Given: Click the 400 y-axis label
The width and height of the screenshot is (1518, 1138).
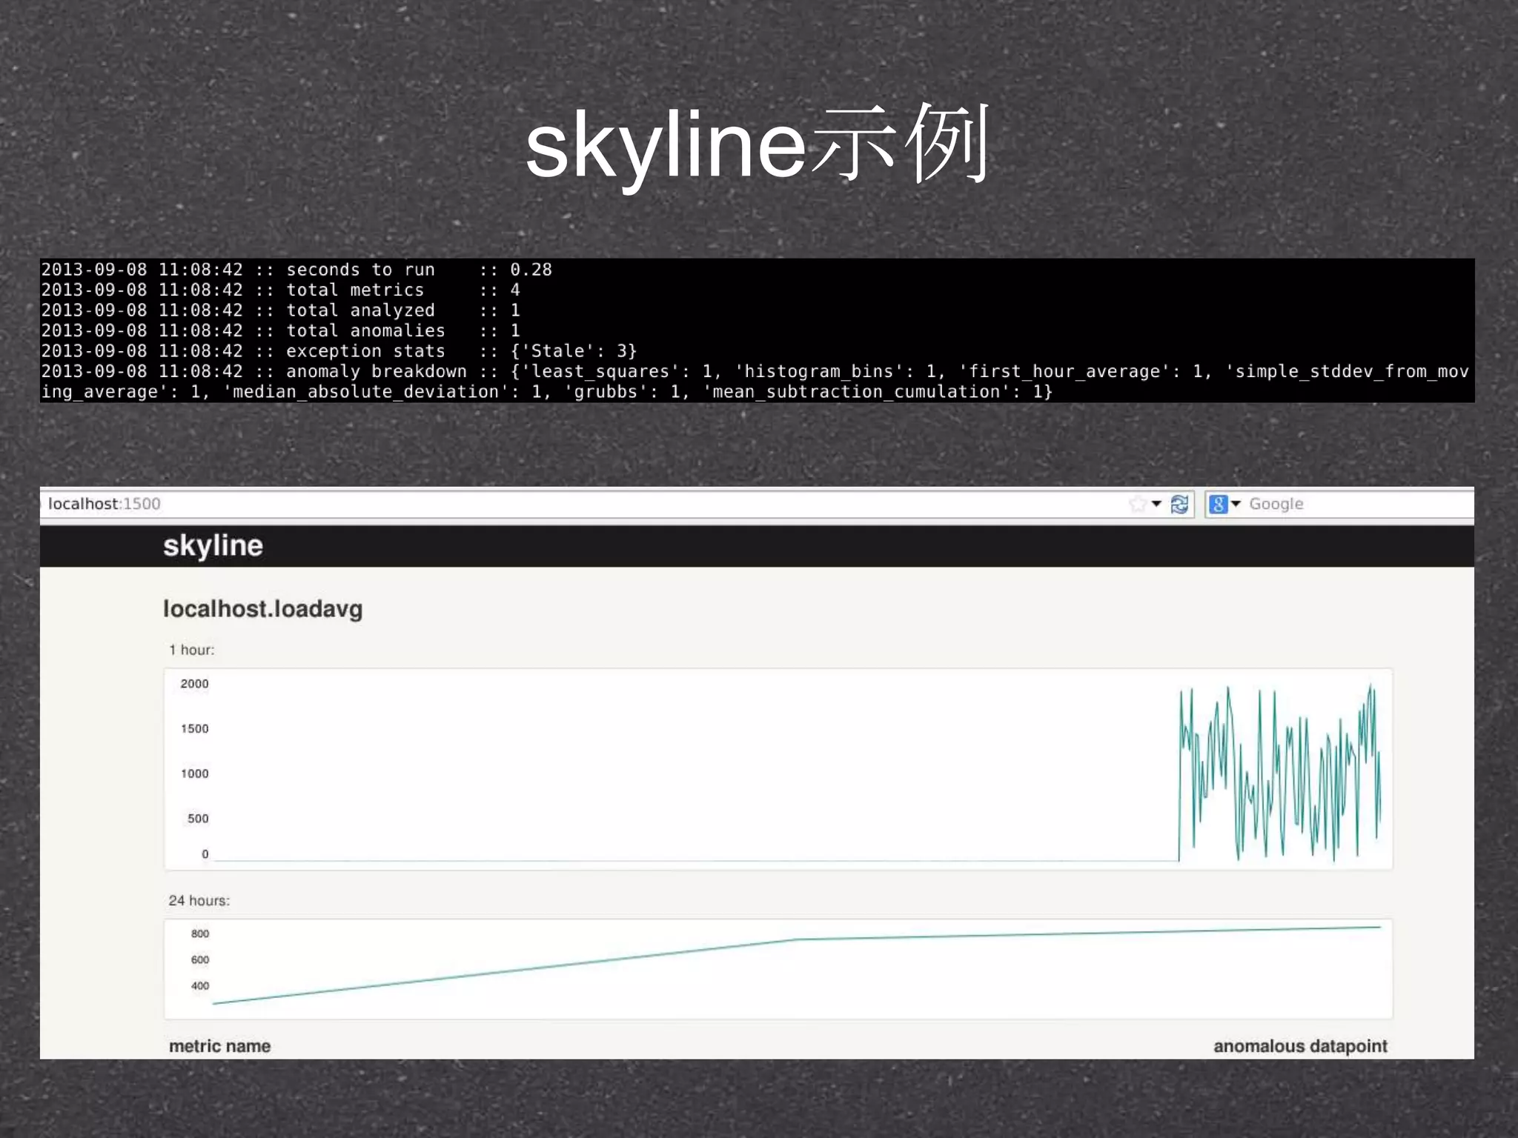Looking at the screenshot, I should click(x=200, y=985).
